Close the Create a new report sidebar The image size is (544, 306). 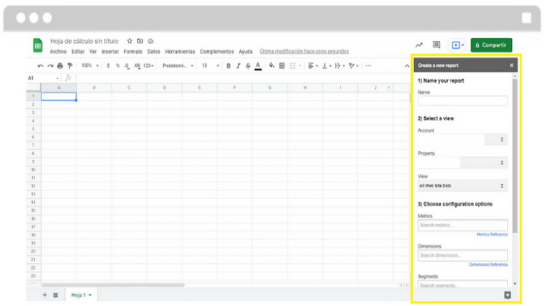pos(511,66)
